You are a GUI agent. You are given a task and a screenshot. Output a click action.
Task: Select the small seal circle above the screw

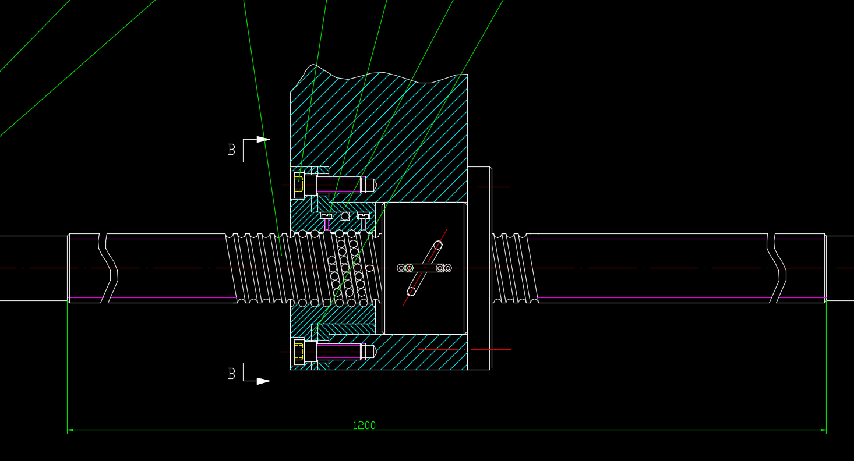coord(345,216)
